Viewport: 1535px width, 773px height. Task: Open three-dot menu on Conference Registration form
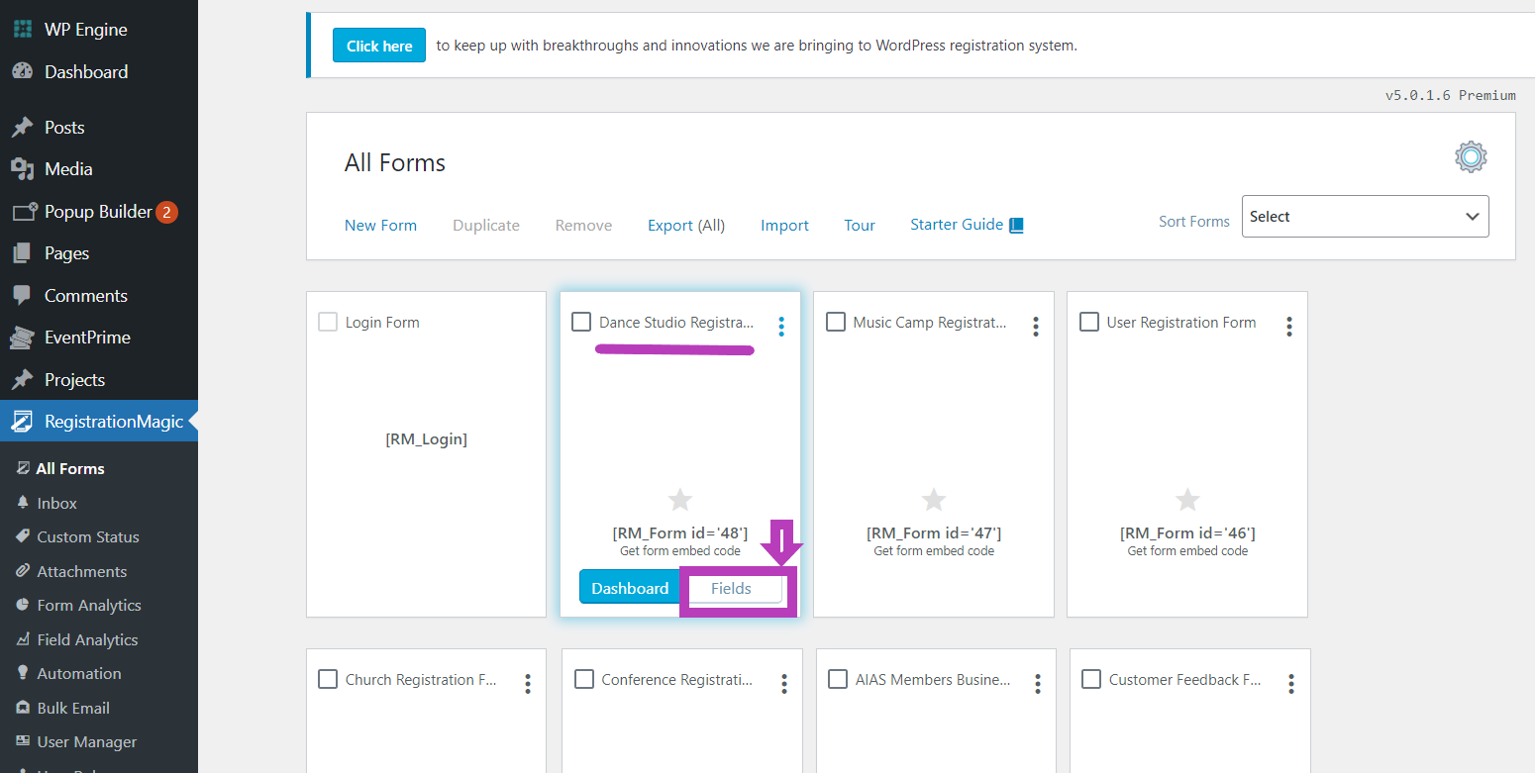(783, 683)
